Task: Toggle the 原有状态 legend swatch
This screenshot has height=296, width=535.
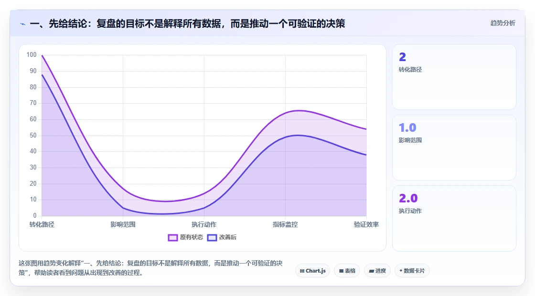Action: coord(172,237)
